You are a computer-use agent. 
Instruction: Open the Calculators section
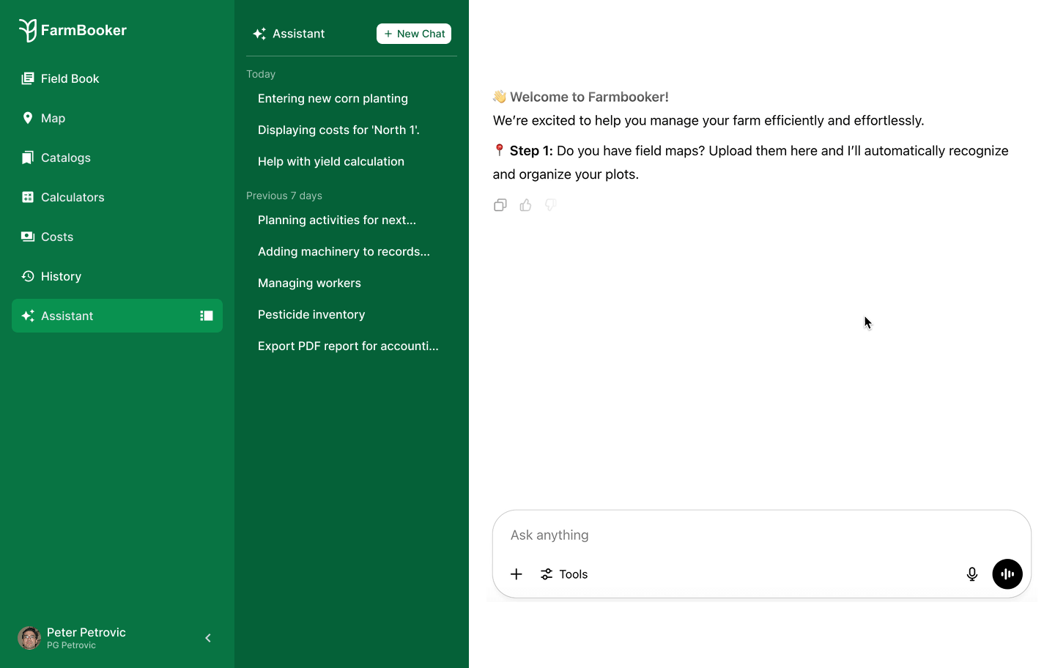click(73, 197)
